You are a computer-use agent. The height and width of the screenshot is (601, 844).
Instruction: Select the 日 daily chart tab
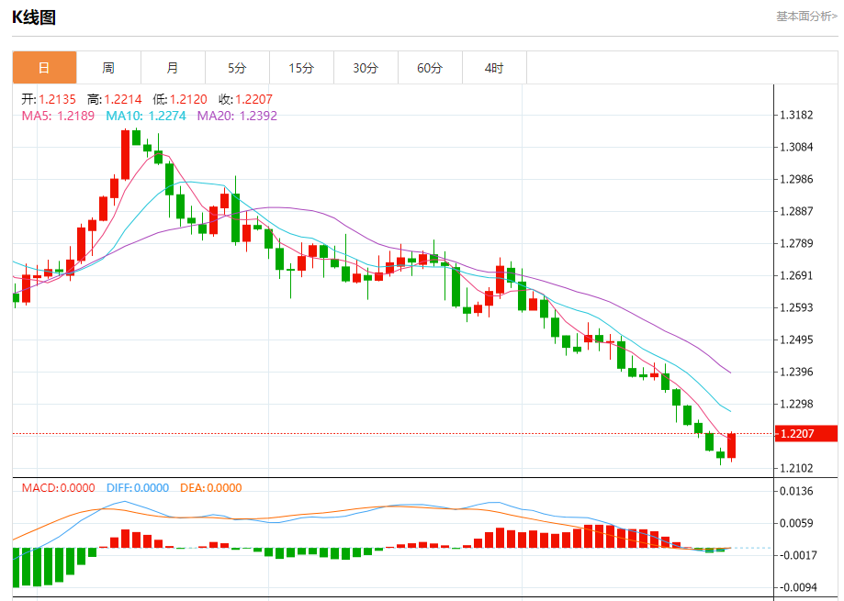[x=45, y=68]
